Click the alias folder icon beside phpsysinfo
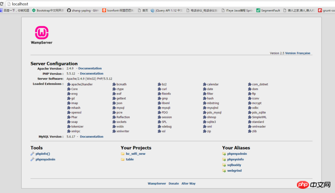 point(224,159)
